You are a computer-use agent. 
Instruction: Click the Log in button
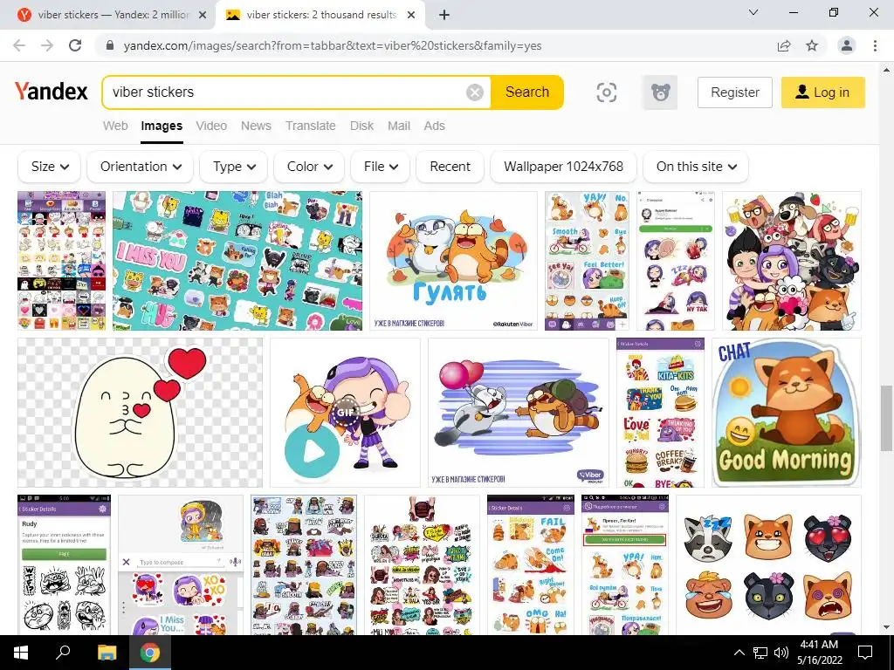(x=822, y=92)
